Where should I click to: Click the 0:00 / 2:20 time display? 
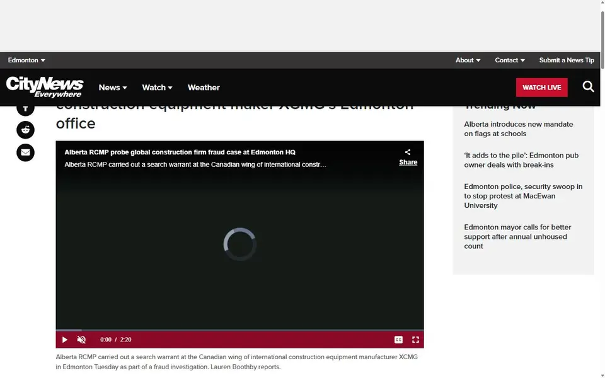tap(116, 340)
